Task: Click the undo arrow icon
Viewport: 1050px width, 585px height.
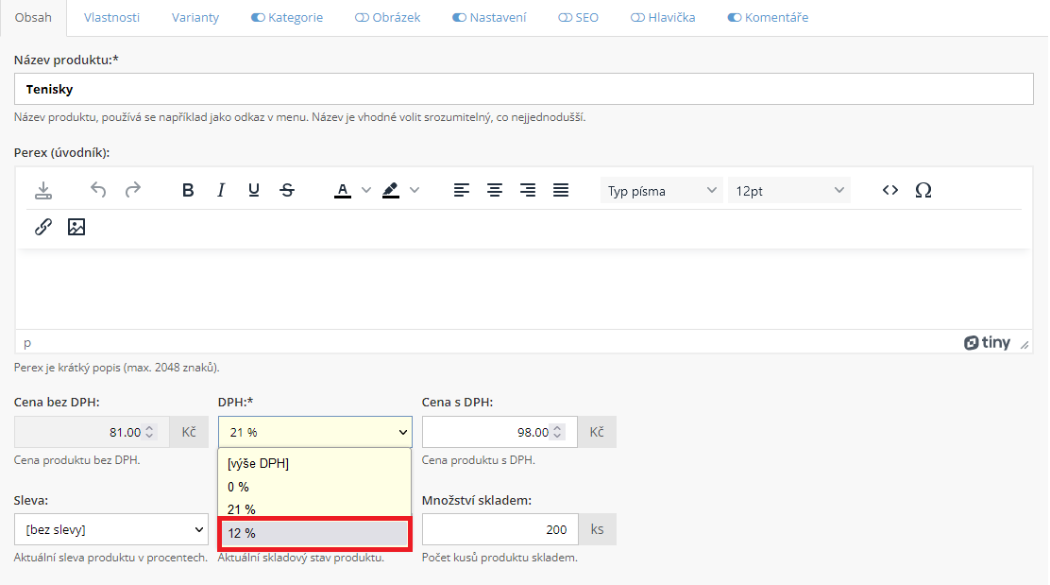Action: click(98, 190)
